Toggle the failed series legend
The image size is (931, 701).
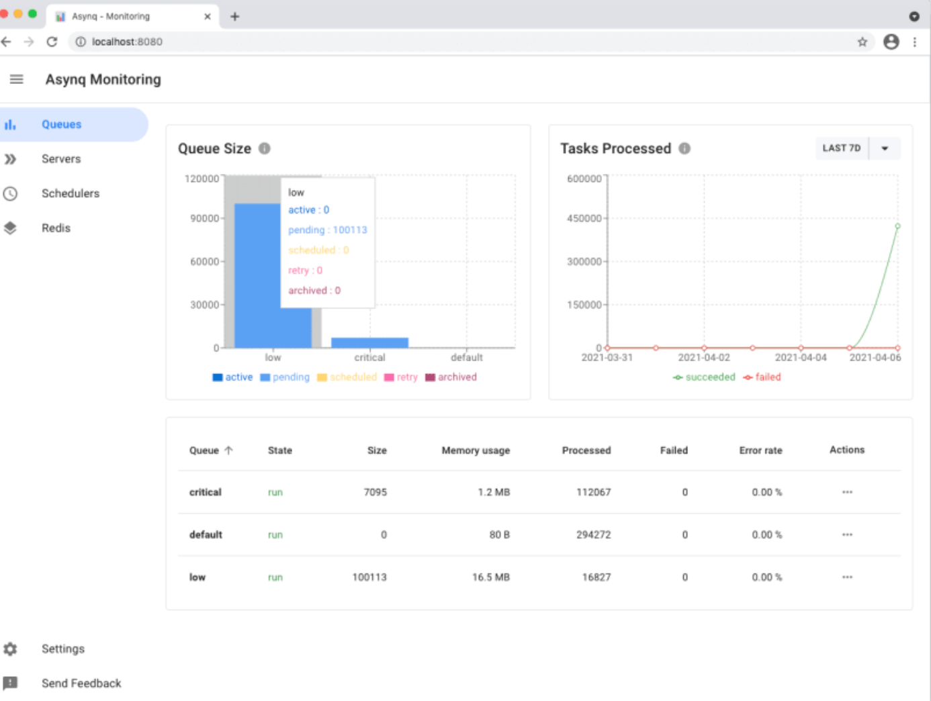pos(762,377)
